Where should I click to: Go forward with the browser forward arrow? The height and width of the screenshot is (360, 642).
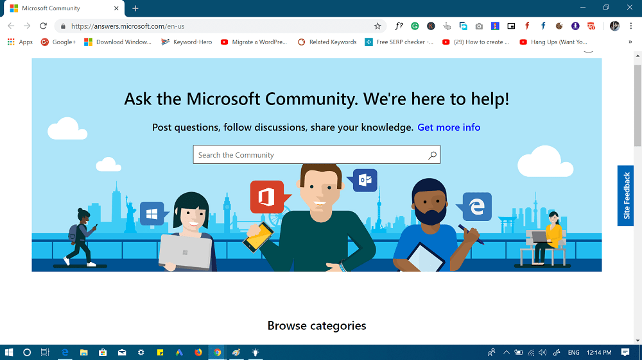pyautogui.click(x=27, y=26)
